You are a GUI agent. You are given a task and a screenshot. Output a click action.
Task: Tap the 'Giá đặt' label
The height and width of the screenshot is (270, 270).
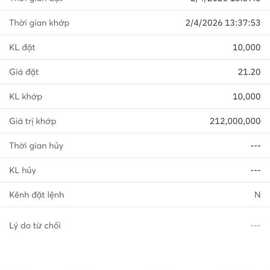tap(24, 72)
